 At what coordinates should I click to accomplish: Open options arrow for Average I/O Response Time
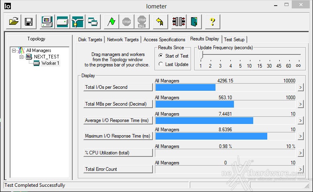pos(301,120)
